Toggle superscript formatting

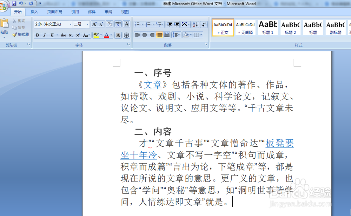pos(78,35)
